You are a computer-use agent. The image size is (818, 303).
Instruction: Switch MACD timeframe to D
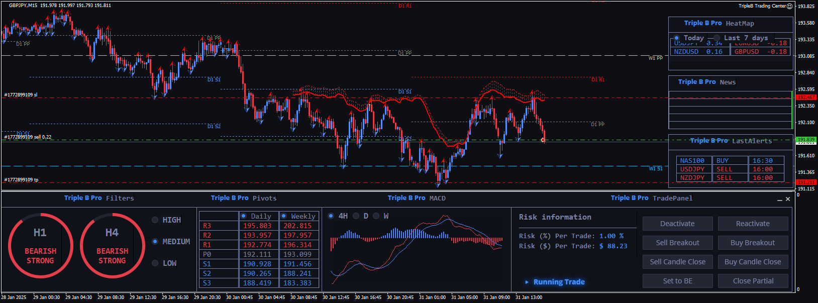pyautogui.click(x=356, y=216)
